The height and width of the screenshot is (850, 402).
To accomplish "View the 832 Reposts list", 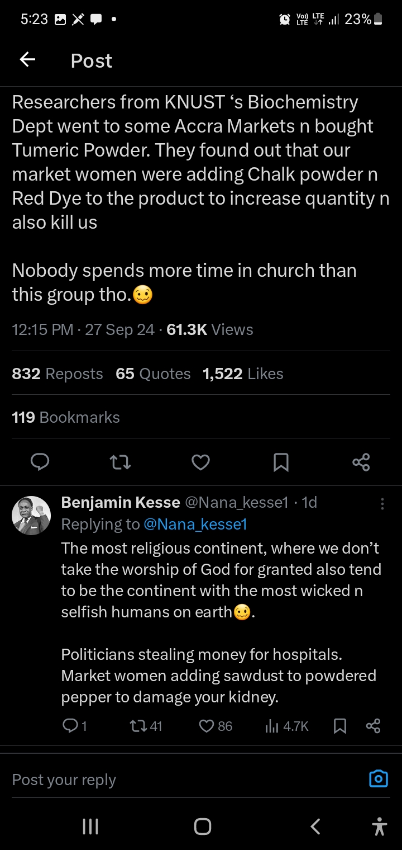I will pyautogui.click(x=58, y=374).
